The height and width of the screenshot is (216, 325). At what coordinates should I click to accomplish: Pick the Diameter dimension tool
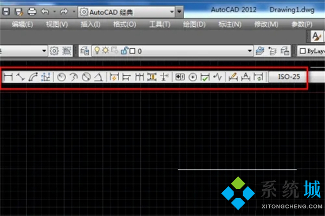tap(86, 77)
